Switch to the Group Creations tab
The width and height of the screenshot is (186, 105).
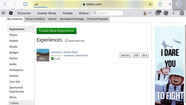tap(35, 19)
